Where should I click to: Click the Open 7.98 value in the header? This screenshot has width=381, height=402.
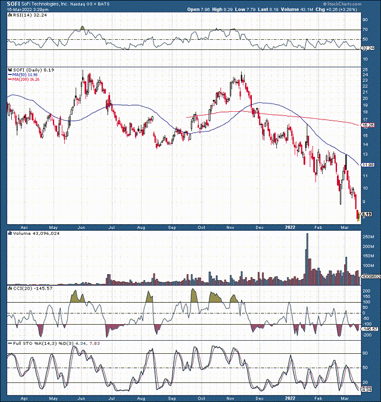tap(198, 10)
